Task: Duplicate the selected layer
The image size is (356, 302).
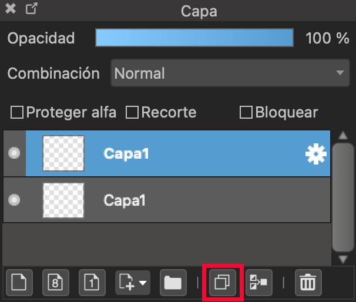Action: [223, 283]
